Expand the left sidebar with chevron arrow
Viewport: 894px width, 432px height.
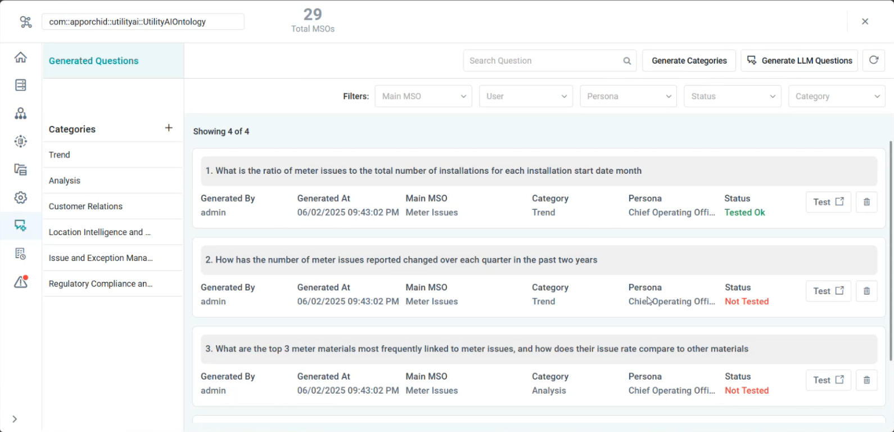[15, 419]
